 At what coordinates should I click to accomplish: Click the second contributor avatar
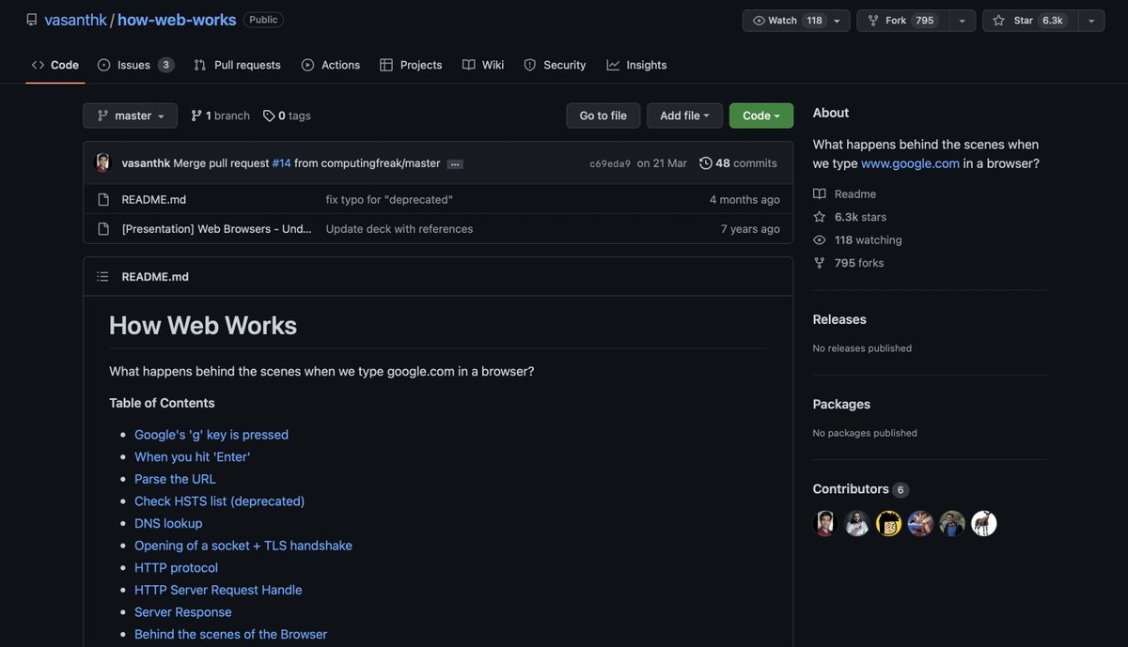(857, 524)
